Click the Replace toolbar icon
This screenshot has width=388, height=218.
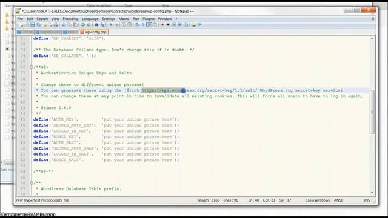click(102, 25)
